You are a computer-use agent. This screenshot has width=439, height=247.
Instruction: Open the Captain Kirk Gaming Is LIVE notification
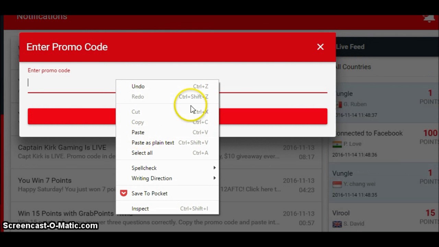[x=62, y=148]
